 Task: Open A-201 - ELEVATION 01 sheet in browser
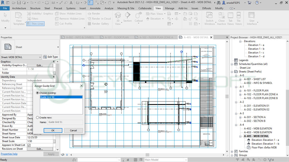pyautogui.click(x=256, y=106)
